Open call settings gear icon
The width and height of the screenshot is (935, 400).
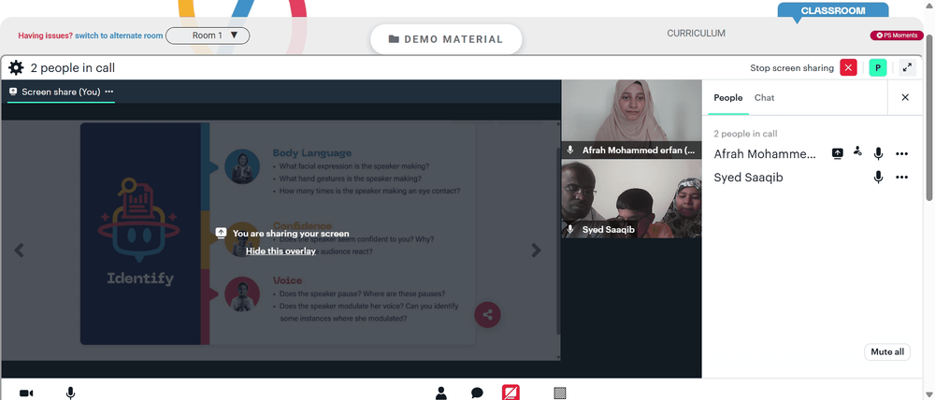point(16,68)
